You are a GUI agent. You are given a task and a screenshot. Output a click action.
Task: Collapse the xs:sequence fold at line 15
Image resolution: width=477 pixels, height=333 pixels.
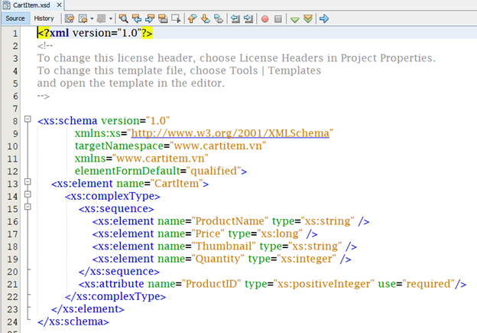(28, 207)
